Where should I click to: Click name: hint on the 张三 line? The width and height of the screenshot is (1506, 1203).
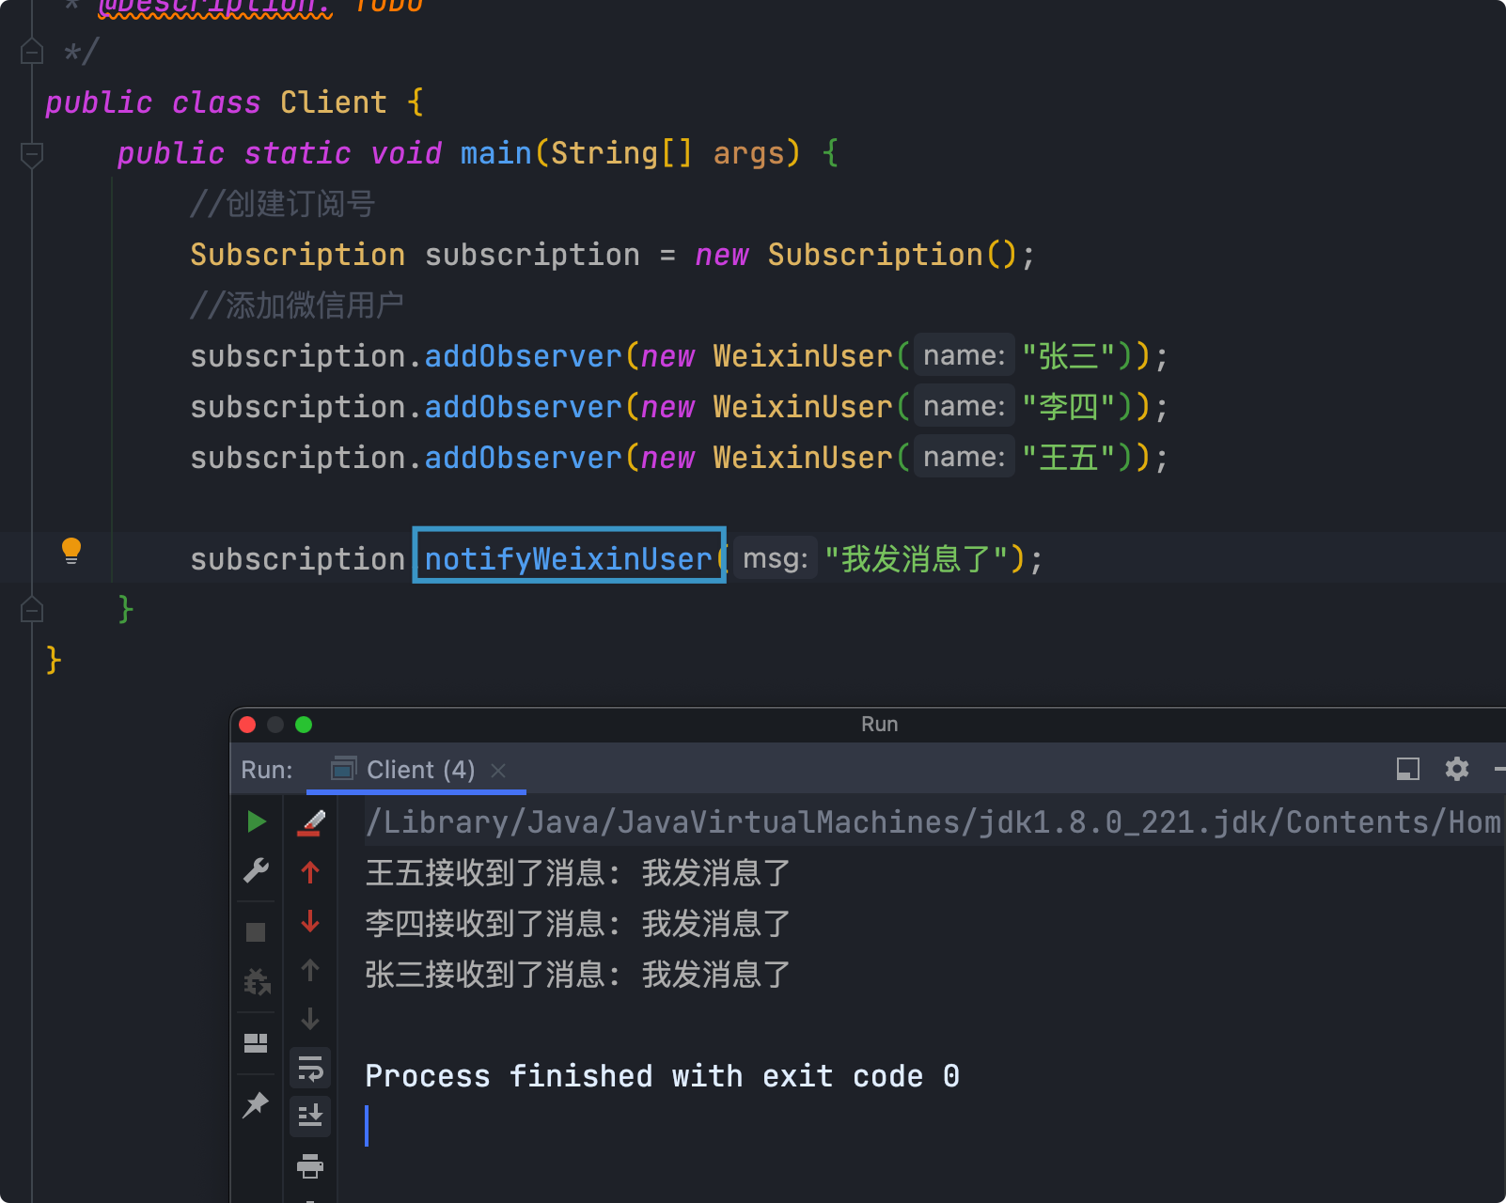click(x=965, y=355)
